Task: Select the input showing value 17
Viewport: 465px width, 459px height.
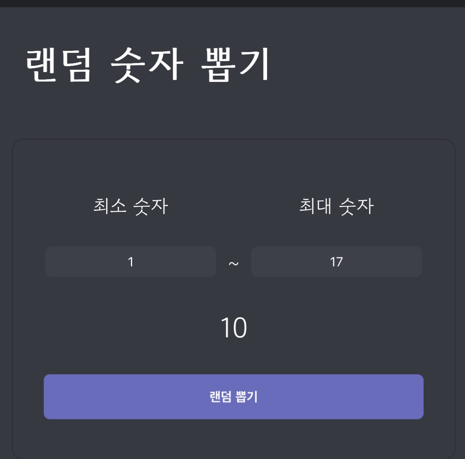Action: [x=336, y=262]
